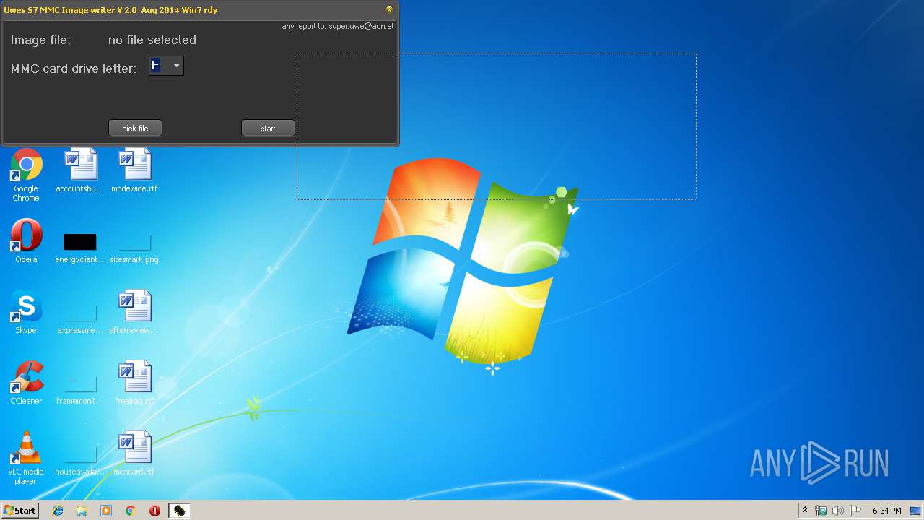
Task: Open the network tray icon
Action: pos(821,511)
